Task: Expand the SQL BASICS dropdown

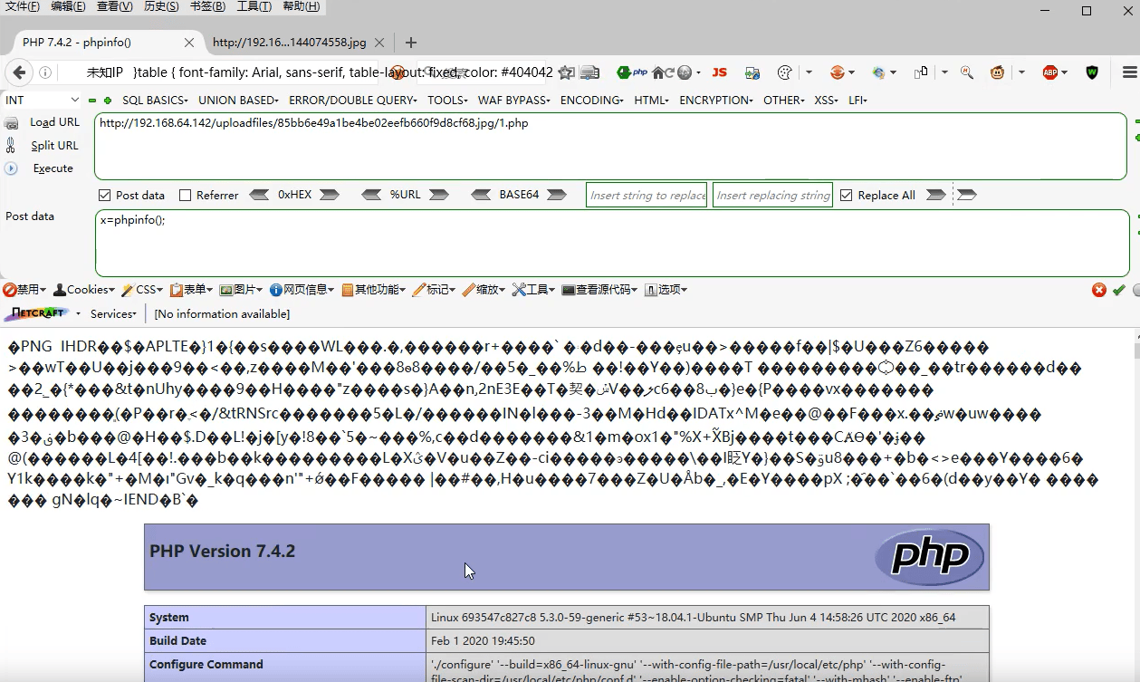Action: (x=155, y=101)
